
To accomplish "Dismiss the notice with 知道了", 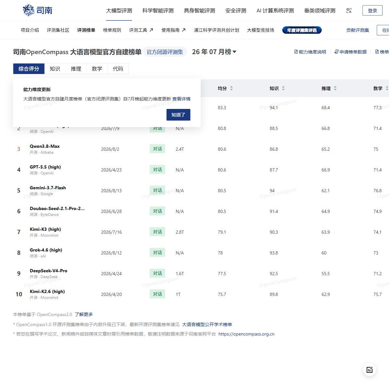I will click(178, 115).
